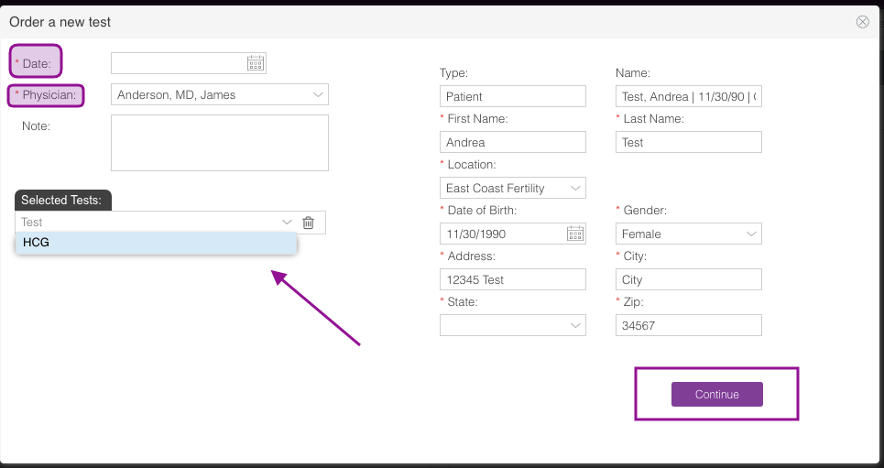Screen dimensions: 884x468
Task: Open the order Date calendar picker icon
Action: 256,63
